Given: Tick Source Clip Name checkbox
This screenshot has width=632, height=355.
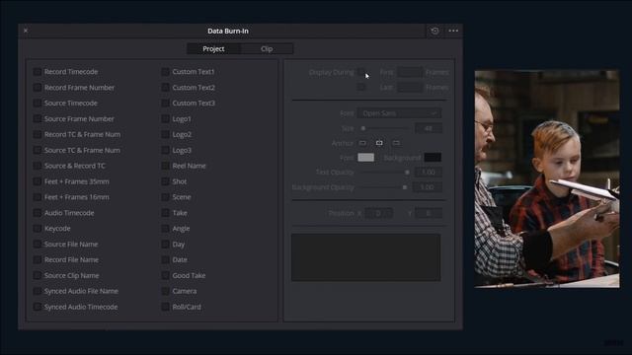Looking at the screenshot, I should click(38, 276).
